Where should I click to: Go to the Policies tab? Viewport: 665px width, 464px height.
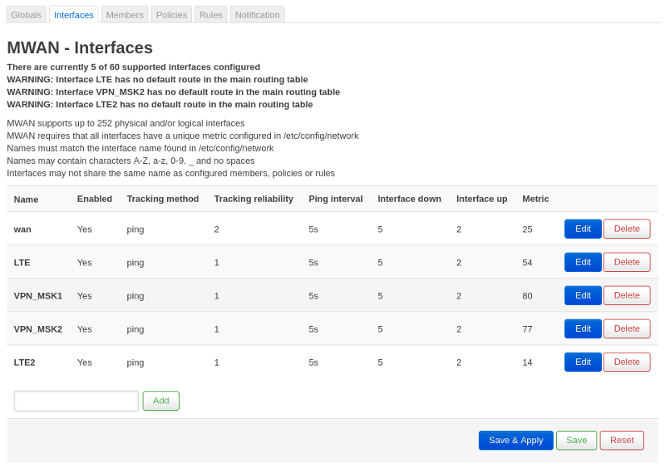(171, 15)
